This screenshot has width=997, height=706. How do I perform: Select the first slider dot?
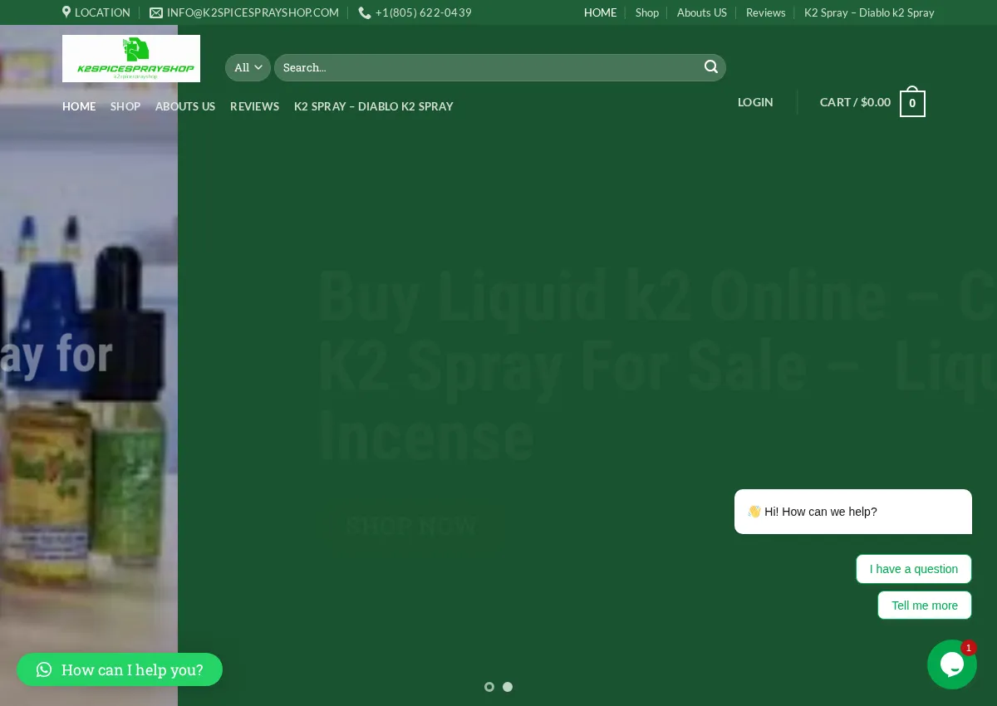point(489,687)
